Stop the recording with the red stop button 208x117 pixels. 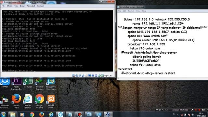(x=199, y=110)
